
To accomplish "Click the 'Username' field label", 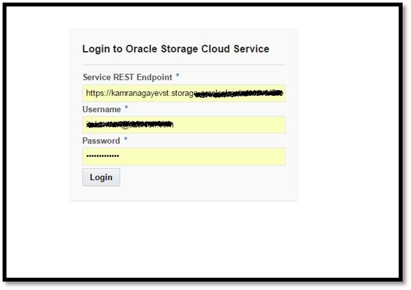I will (101, 109).
